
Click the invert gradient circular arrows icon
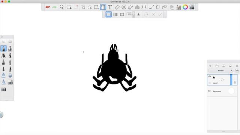[146, 14]
